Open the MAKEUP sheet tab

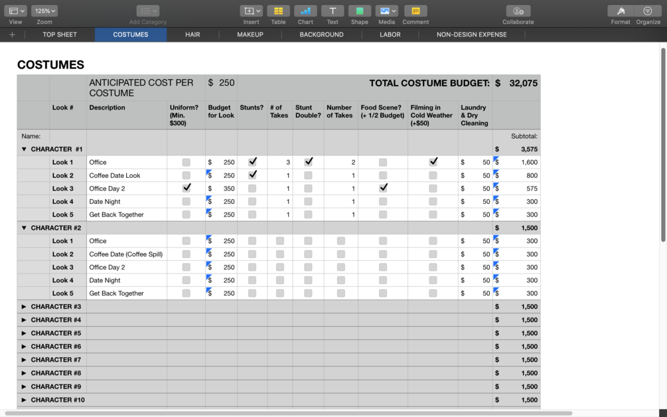point(250,35)
